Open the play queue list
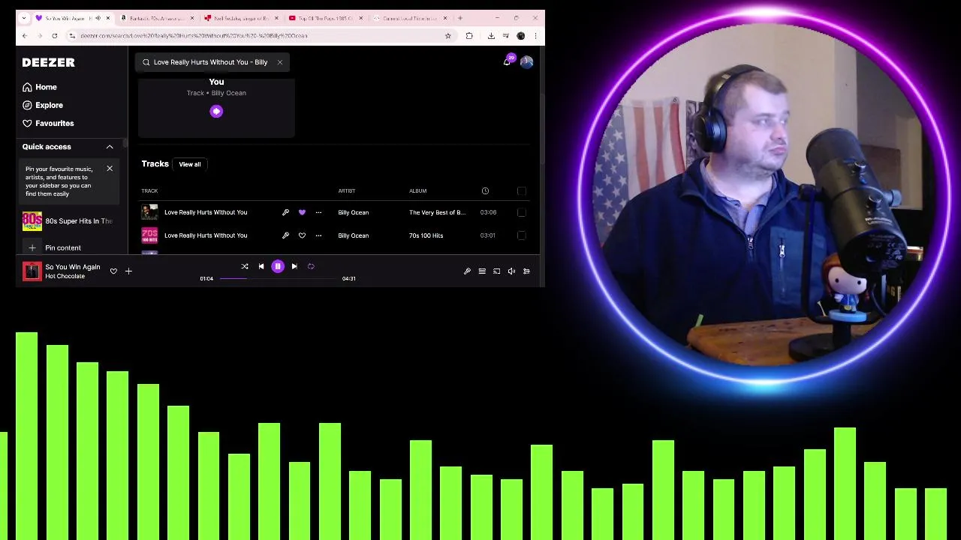The height and width of the screenshot is (540, 961). 482,271
